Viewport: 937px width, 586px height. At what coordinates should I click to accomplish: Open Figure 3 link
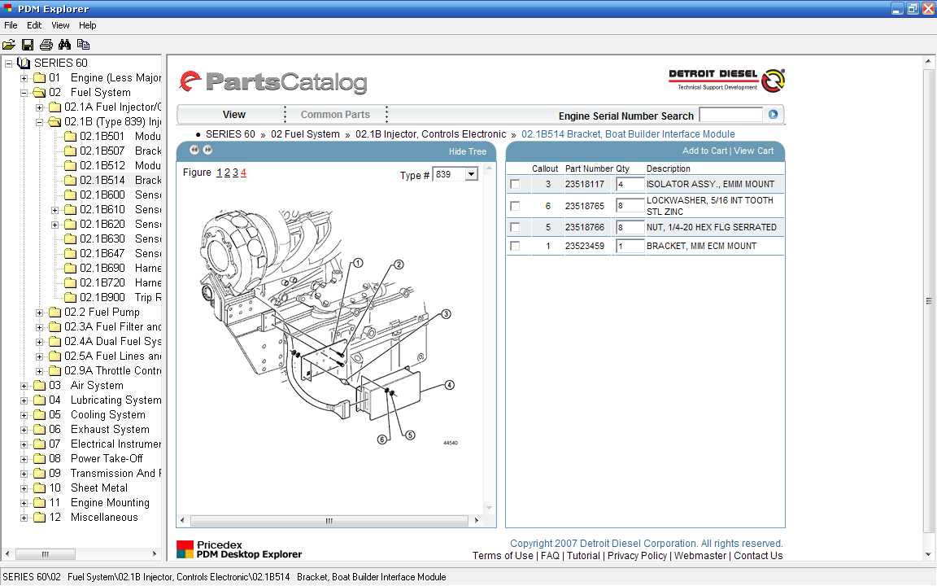coord(235,173)
